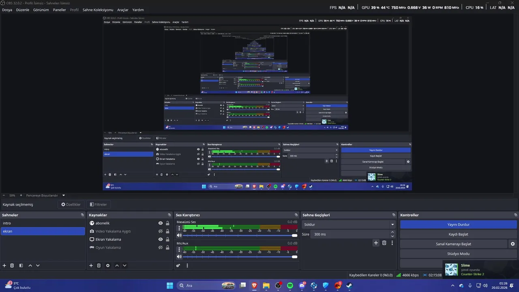This screenshot has width=519, height=292.
Task: Adjust Masaüstü Ses volume slider
Action: coord(240,235)
